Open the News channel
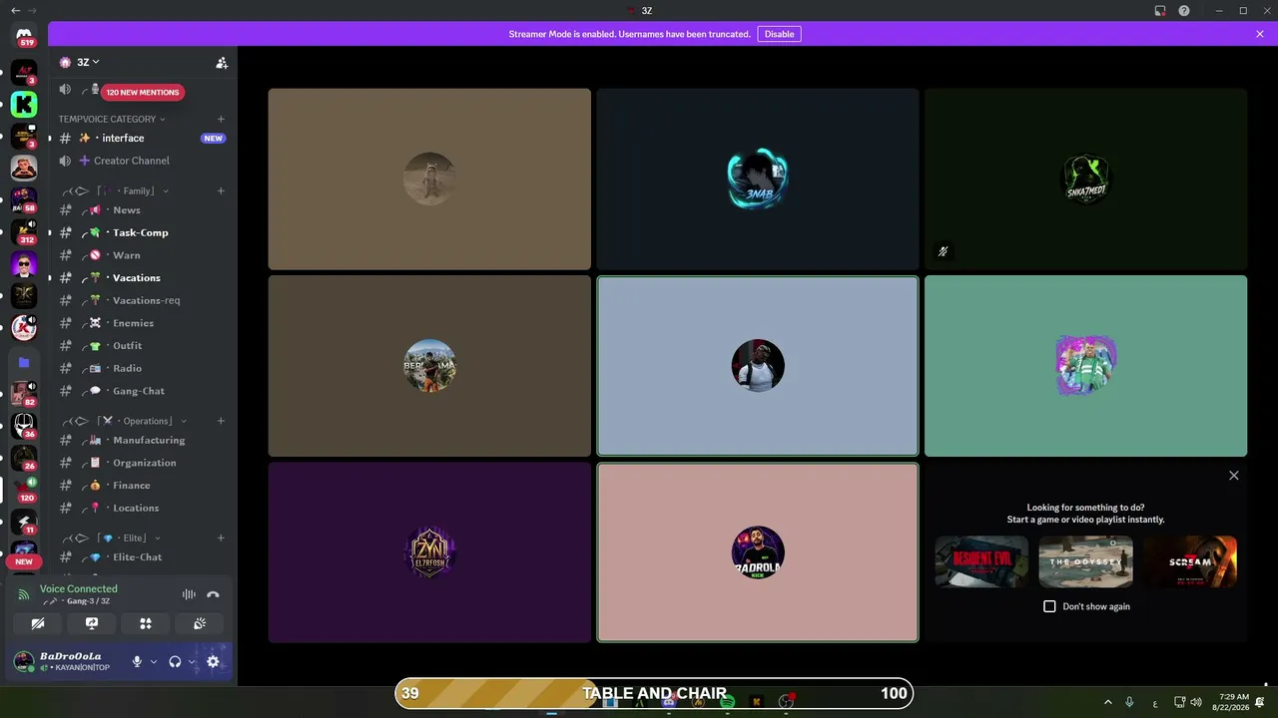 142,210
